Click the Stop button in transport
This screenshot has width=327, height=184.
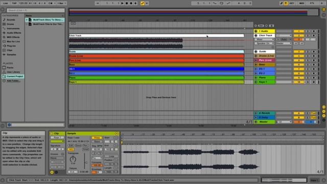coord(127,4)
